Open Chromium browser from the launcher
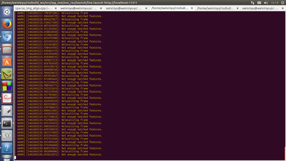Viewport: 286px width, 161px height. coord(7,37)
